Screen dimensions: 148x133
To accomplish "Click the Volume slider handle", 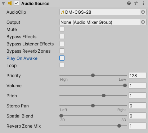I will click(125, 85).
